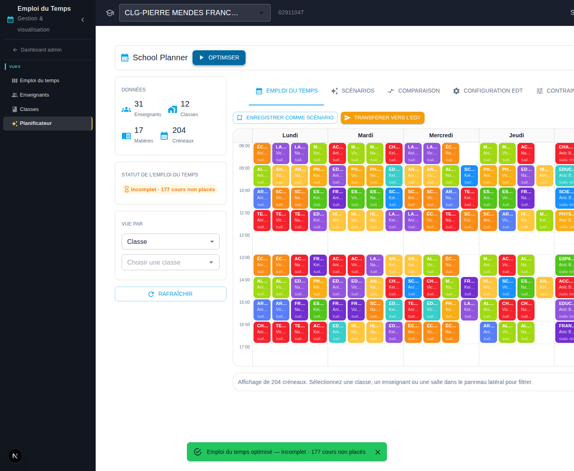Image resolution: width=574 pixels, height=471 pixels.
Task: Click the paper plane icon on Transférer
Action: [348, 118]
